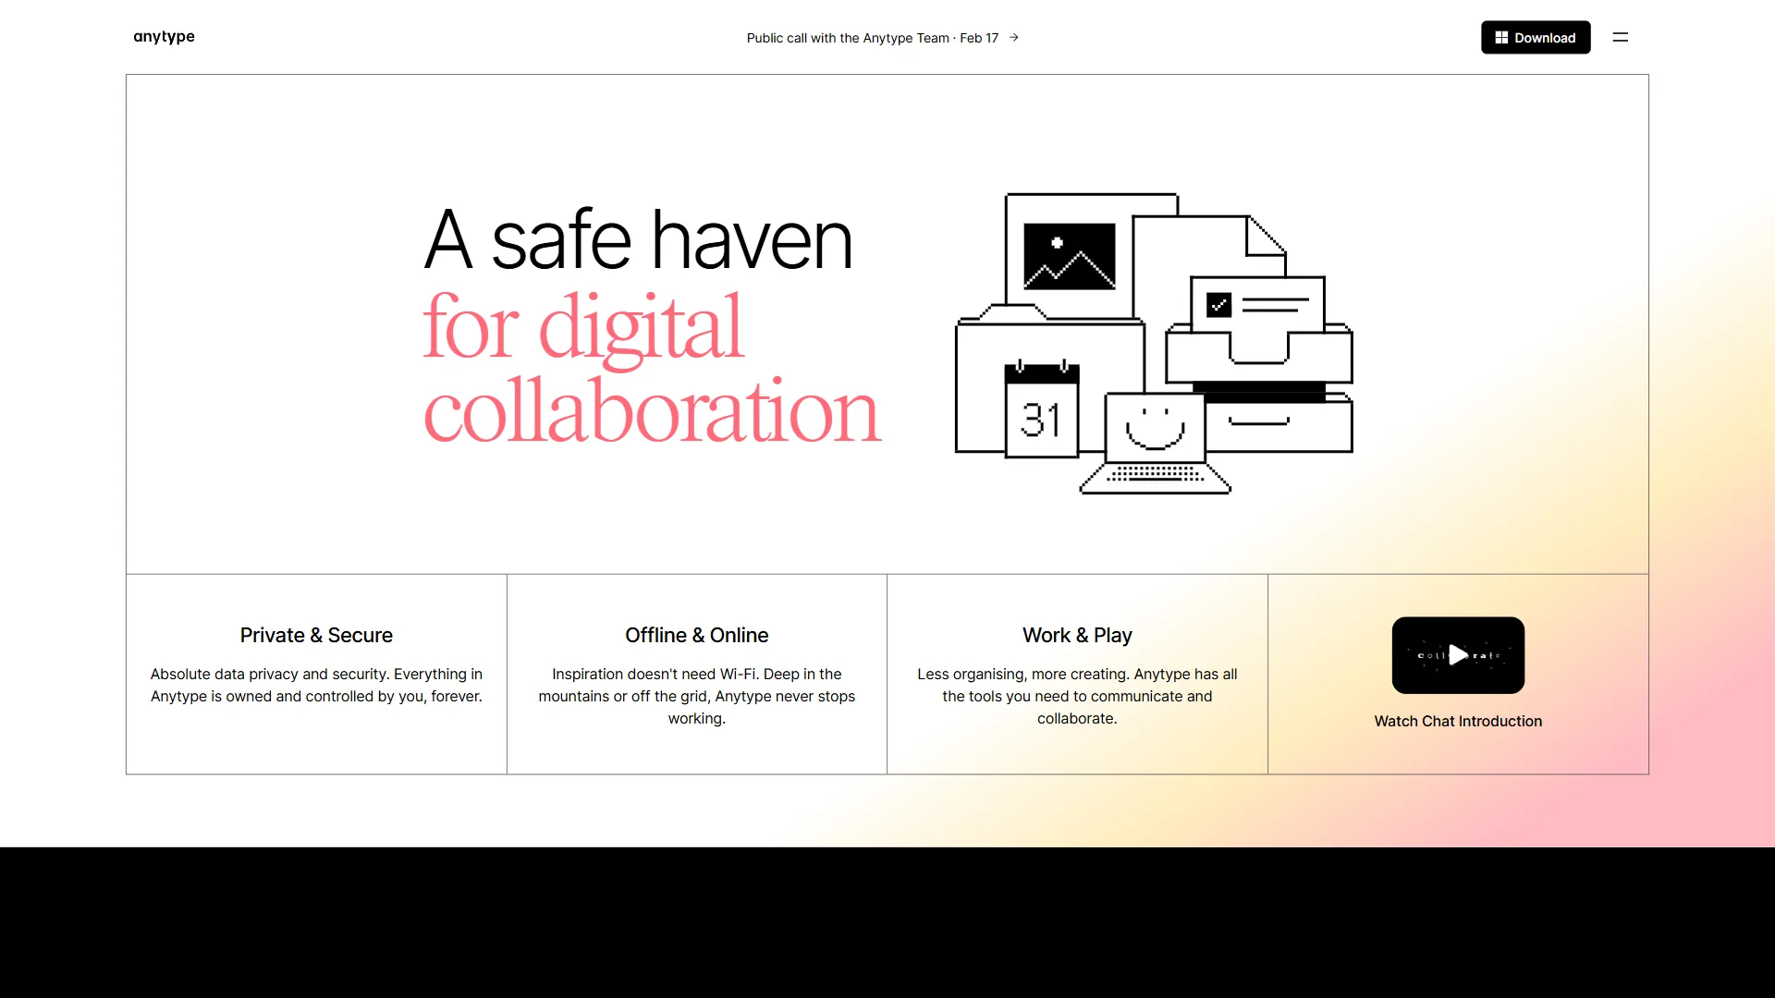1775x998 pixels.
Task: Click the 'A safe haven' headline
Action: [638, 240]
